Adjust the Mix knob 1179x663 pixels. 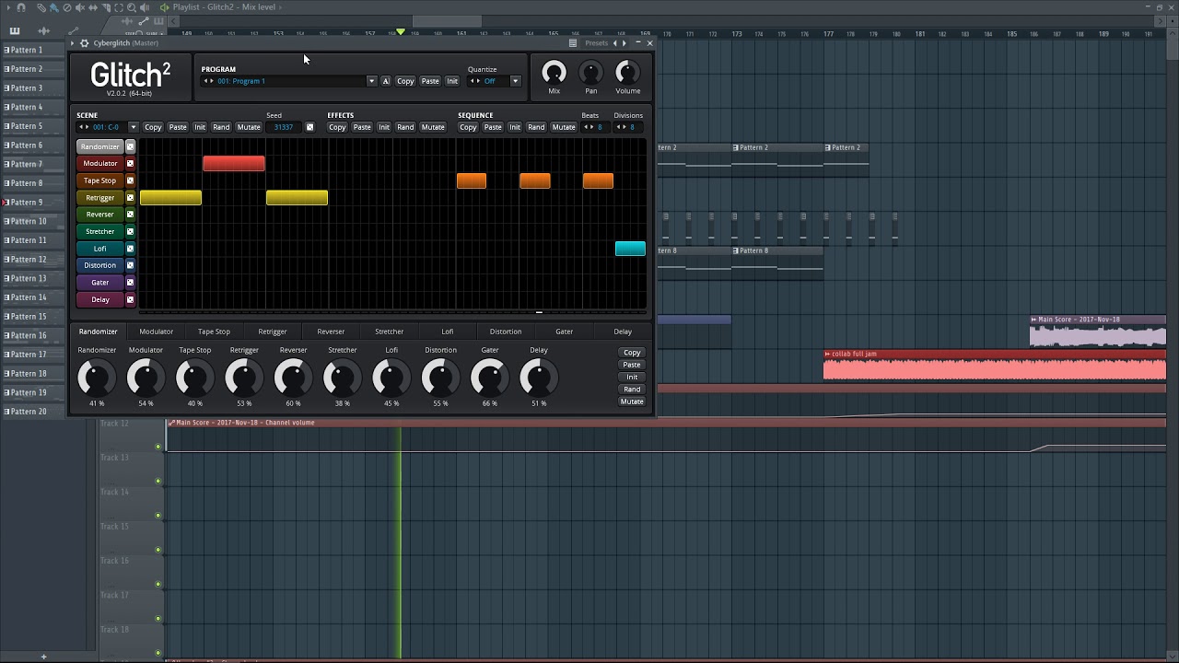click(554, 72)
